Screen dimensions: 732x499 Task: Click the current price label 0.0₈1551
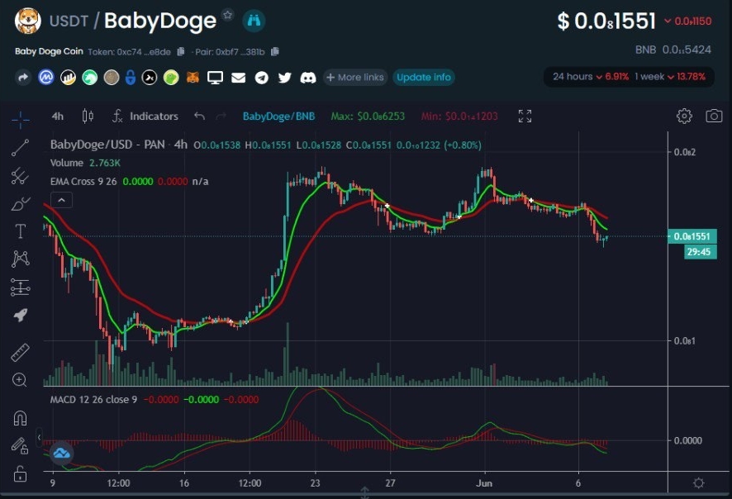click(x=692, y=236)
